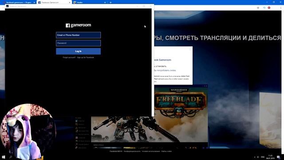284x160 pixels.
Task: Click the ENG language indicator in the tray
Action: point(263,157)
